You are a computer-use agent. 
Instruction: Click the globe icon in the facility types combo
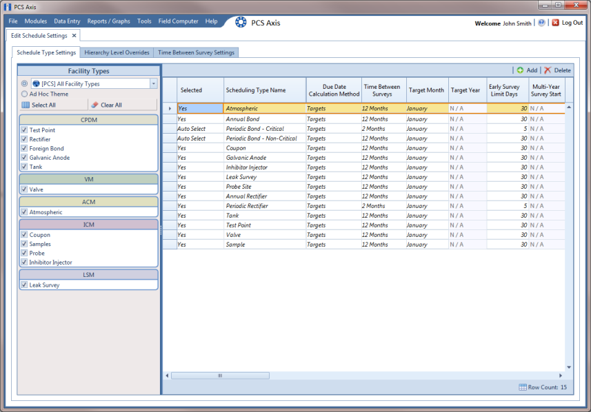tap(36, 83)
